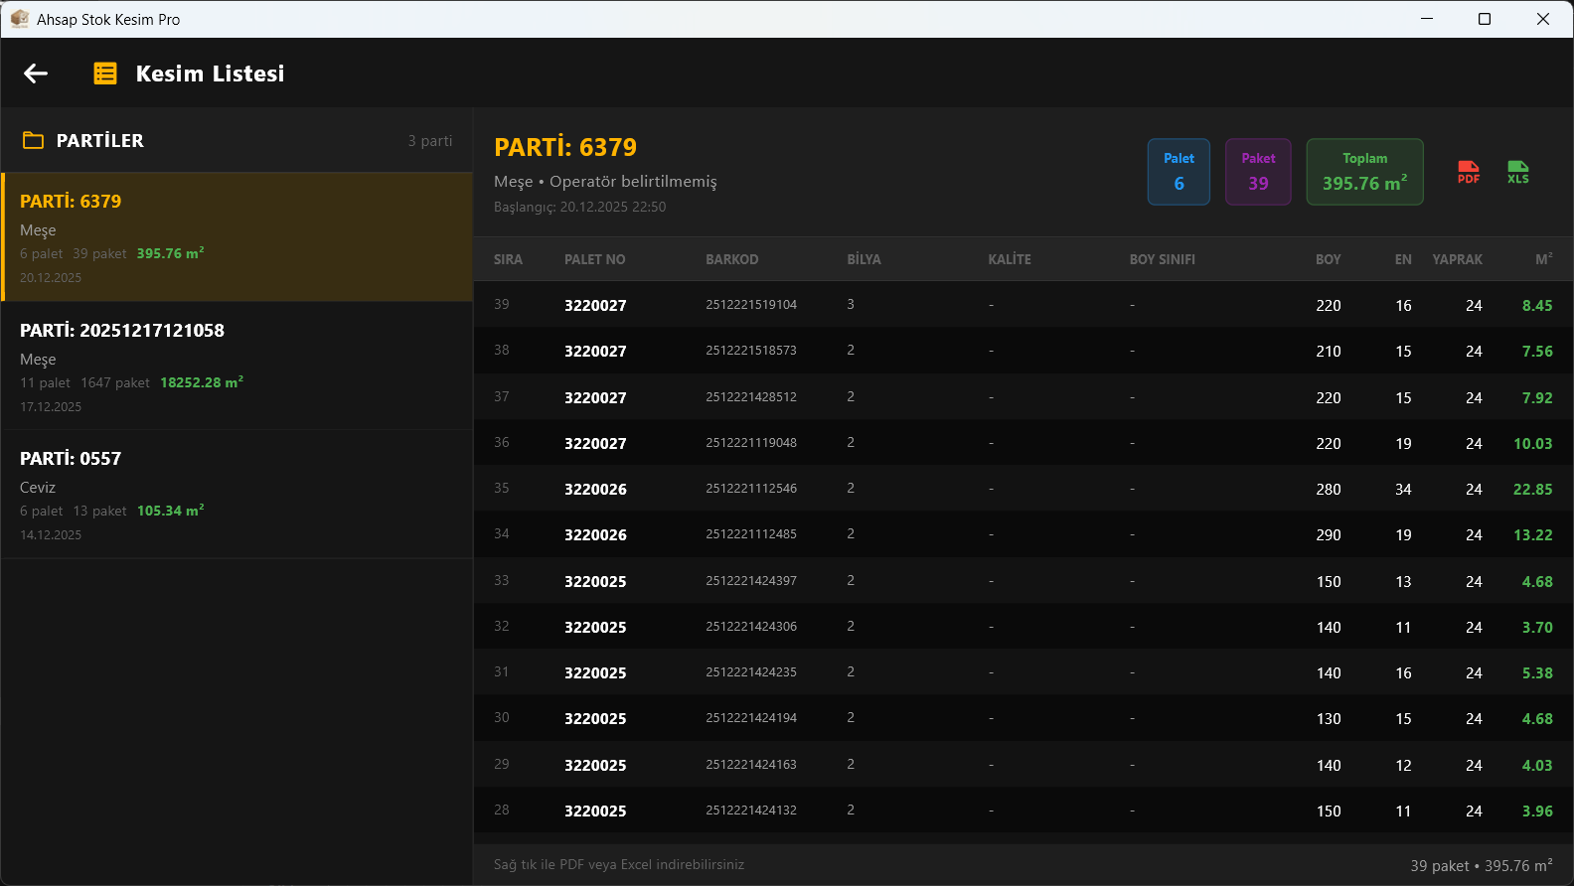Click the Kesim Listesi list icon
1574x886 pixels.
pyautogui.click(x=105, y=74)
